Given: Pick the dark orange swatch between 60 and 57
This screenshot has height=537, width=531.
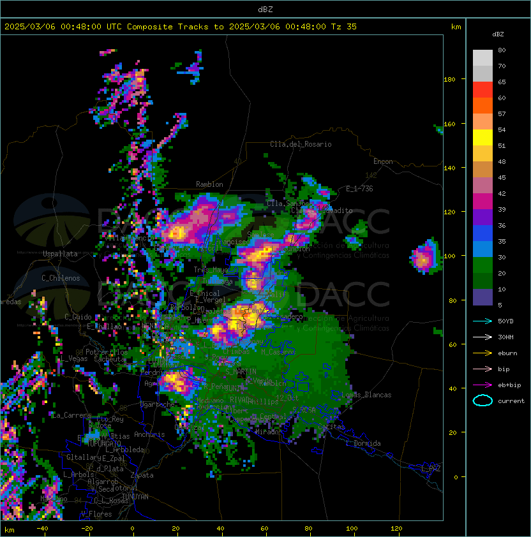Looking at the screenshot, I should [482, 106].
